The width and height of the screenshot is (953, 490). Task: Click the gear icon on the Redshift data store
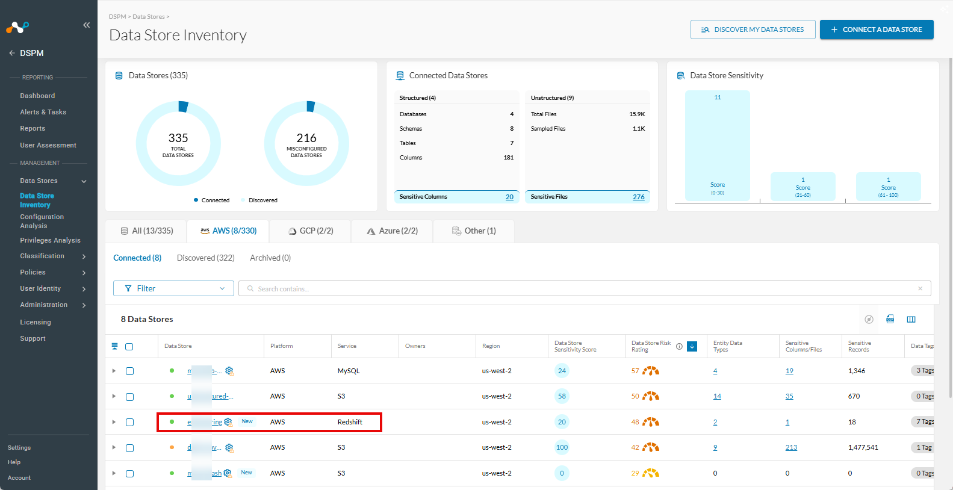coord(228,422)
